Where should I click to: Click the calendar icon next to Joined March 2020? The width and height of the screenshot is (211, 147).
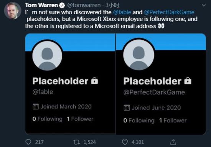(x=36, y=107)
